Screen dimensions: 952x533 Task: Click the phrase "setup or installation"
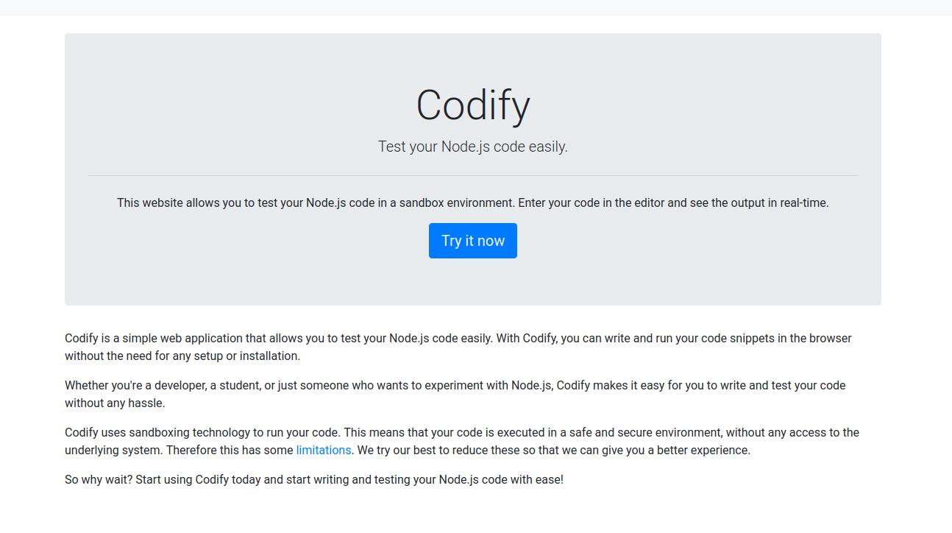[246, 356]
